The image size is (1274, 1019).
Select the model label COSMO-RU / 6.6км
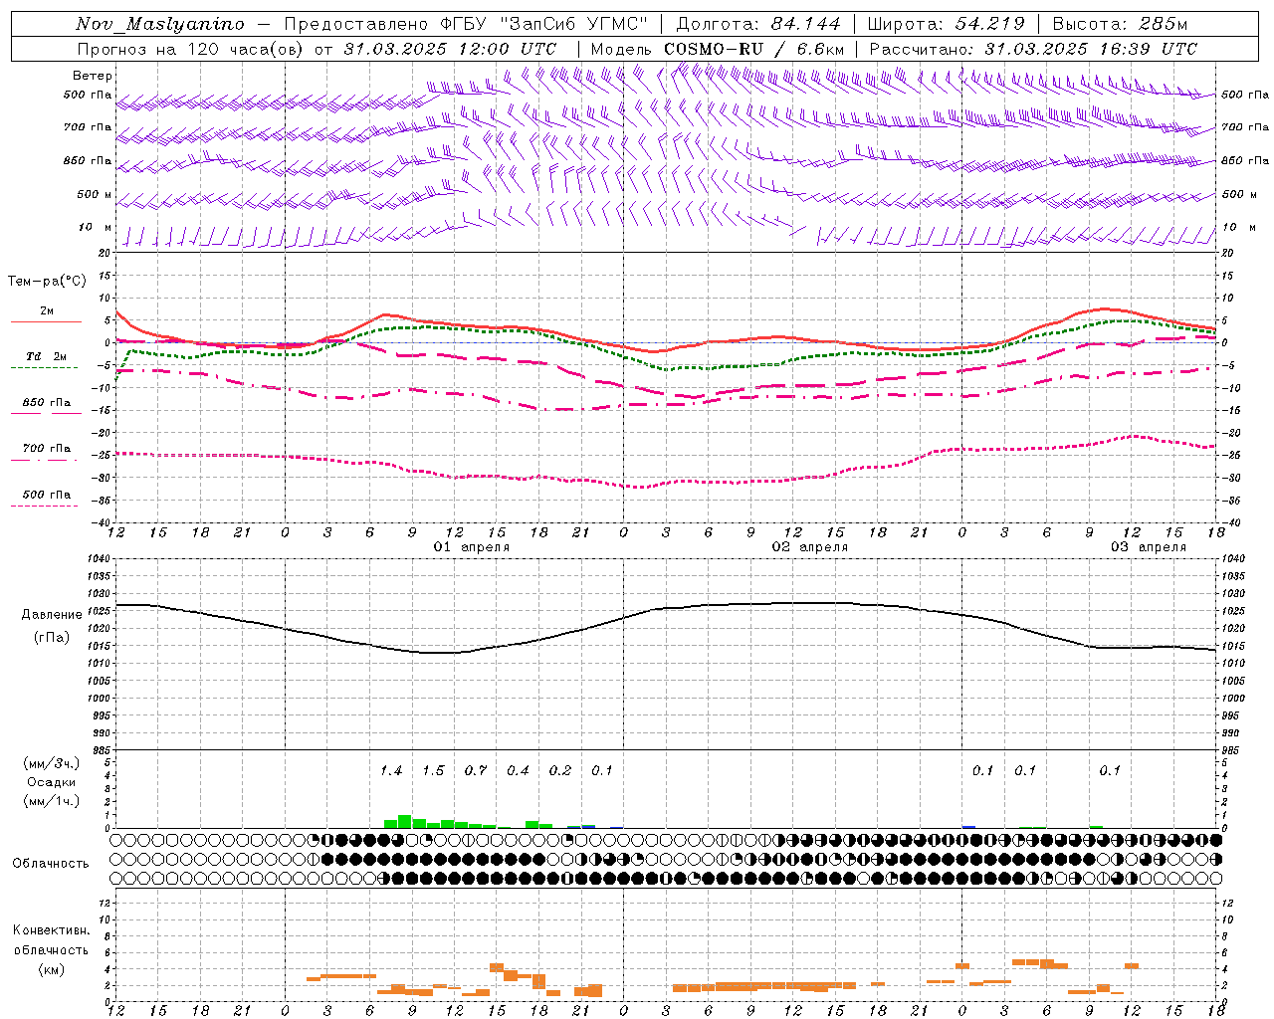click(754, 49)
